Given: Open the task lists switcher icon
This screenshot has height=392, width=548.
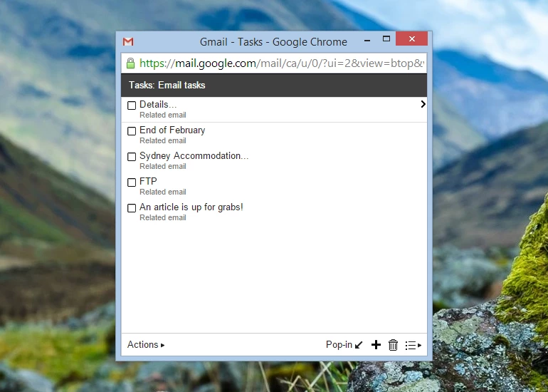Looking at the screenshot, I should tap(413, 345).
